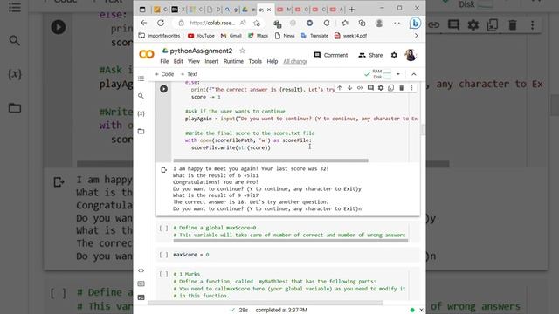Image resolution: width=559 pixels, height=314 pixels.
Task: Open the Gmail bookmark
Action: tap(231, 36)
